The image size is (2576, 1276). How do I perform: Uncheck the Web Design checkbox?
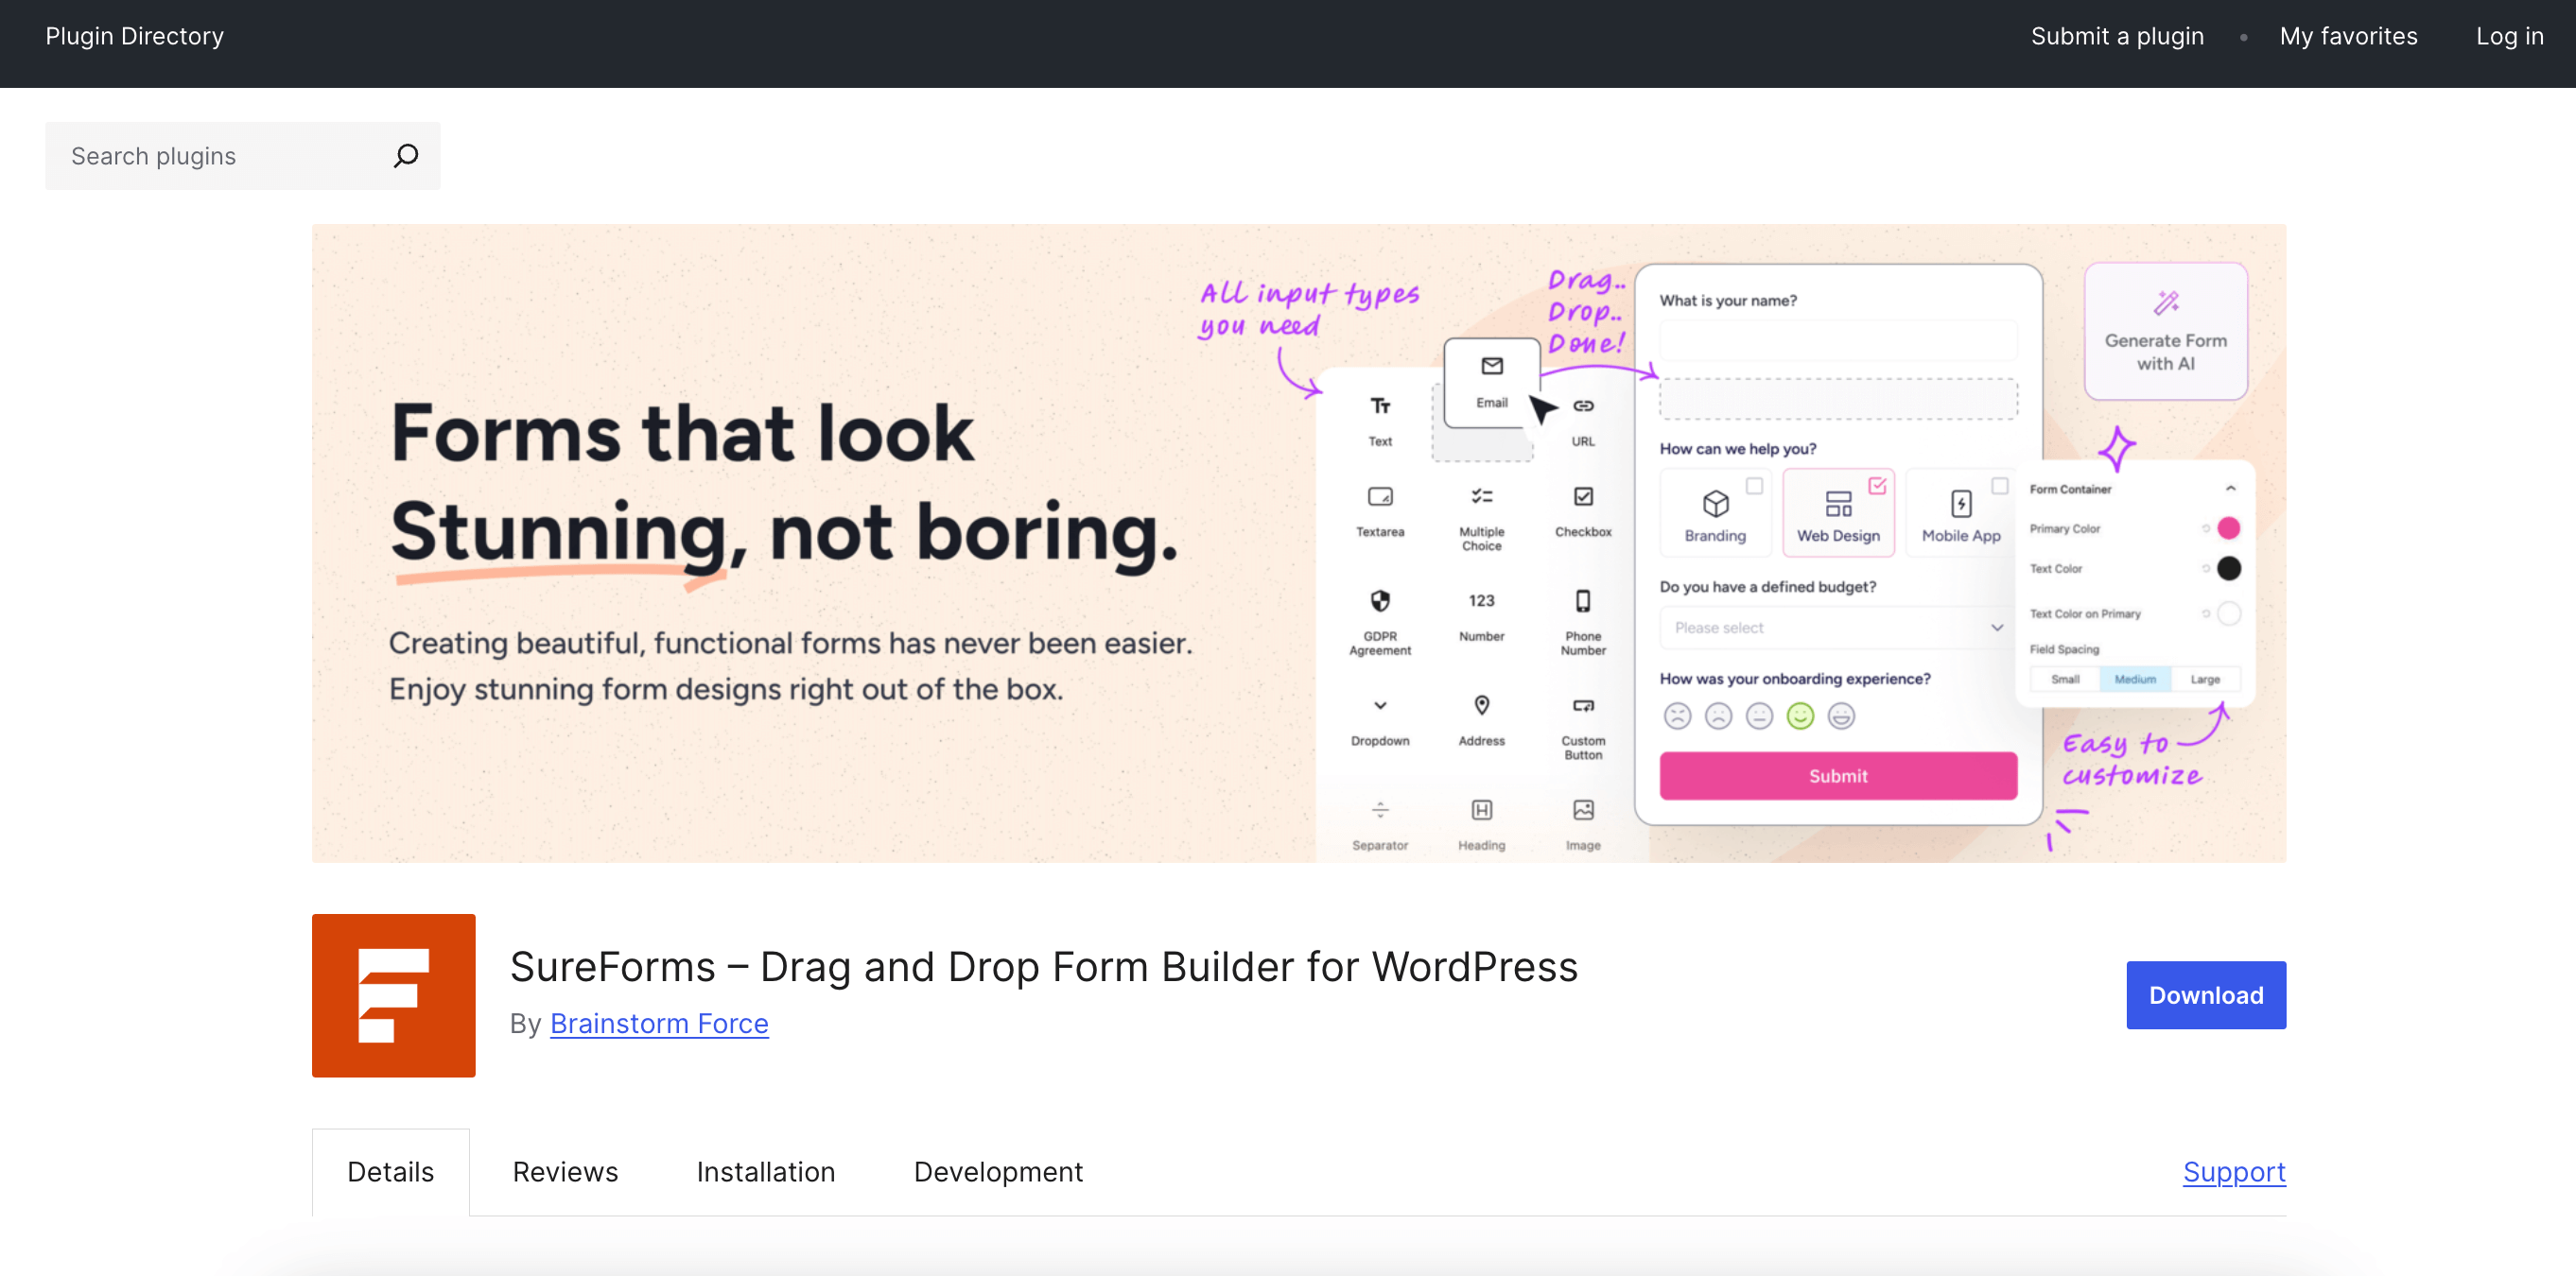point(1877,486)
